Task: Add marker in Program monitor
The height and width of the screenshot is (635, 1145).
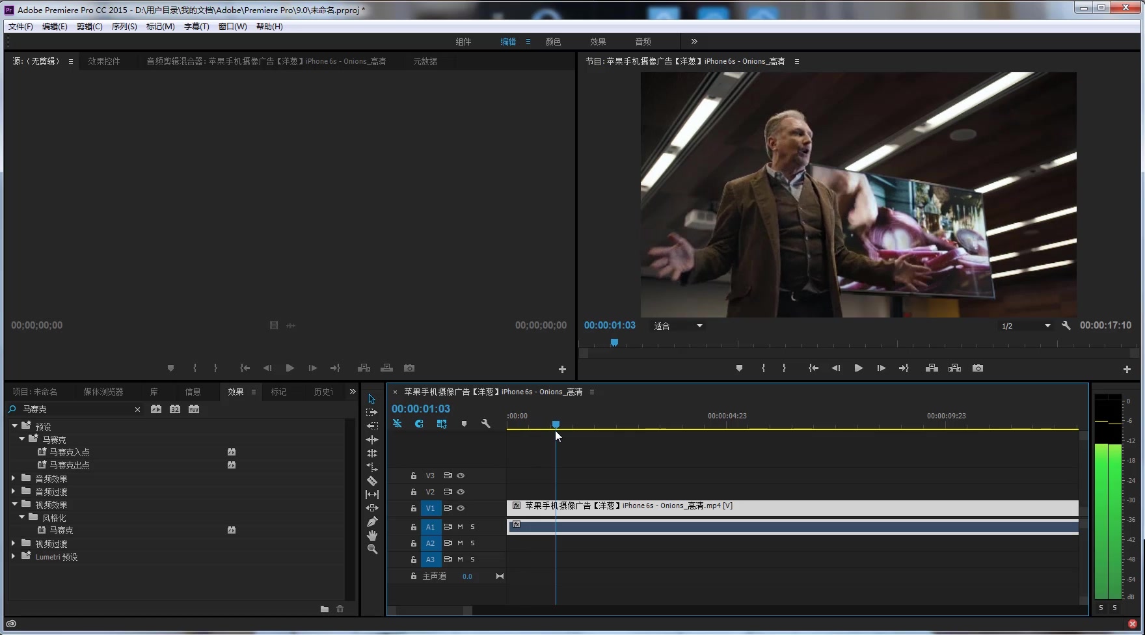Action: [739, 368]
